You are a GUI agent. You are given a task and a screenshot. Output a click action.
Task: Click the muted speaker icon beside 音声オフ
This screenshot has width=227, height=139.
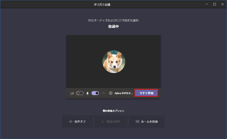point(71,122)
